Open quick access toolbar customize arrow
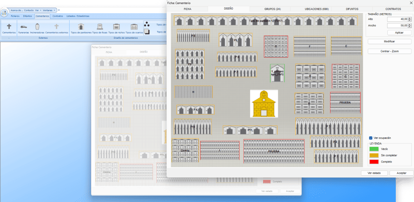414x202 pixels. pos(59,10)
